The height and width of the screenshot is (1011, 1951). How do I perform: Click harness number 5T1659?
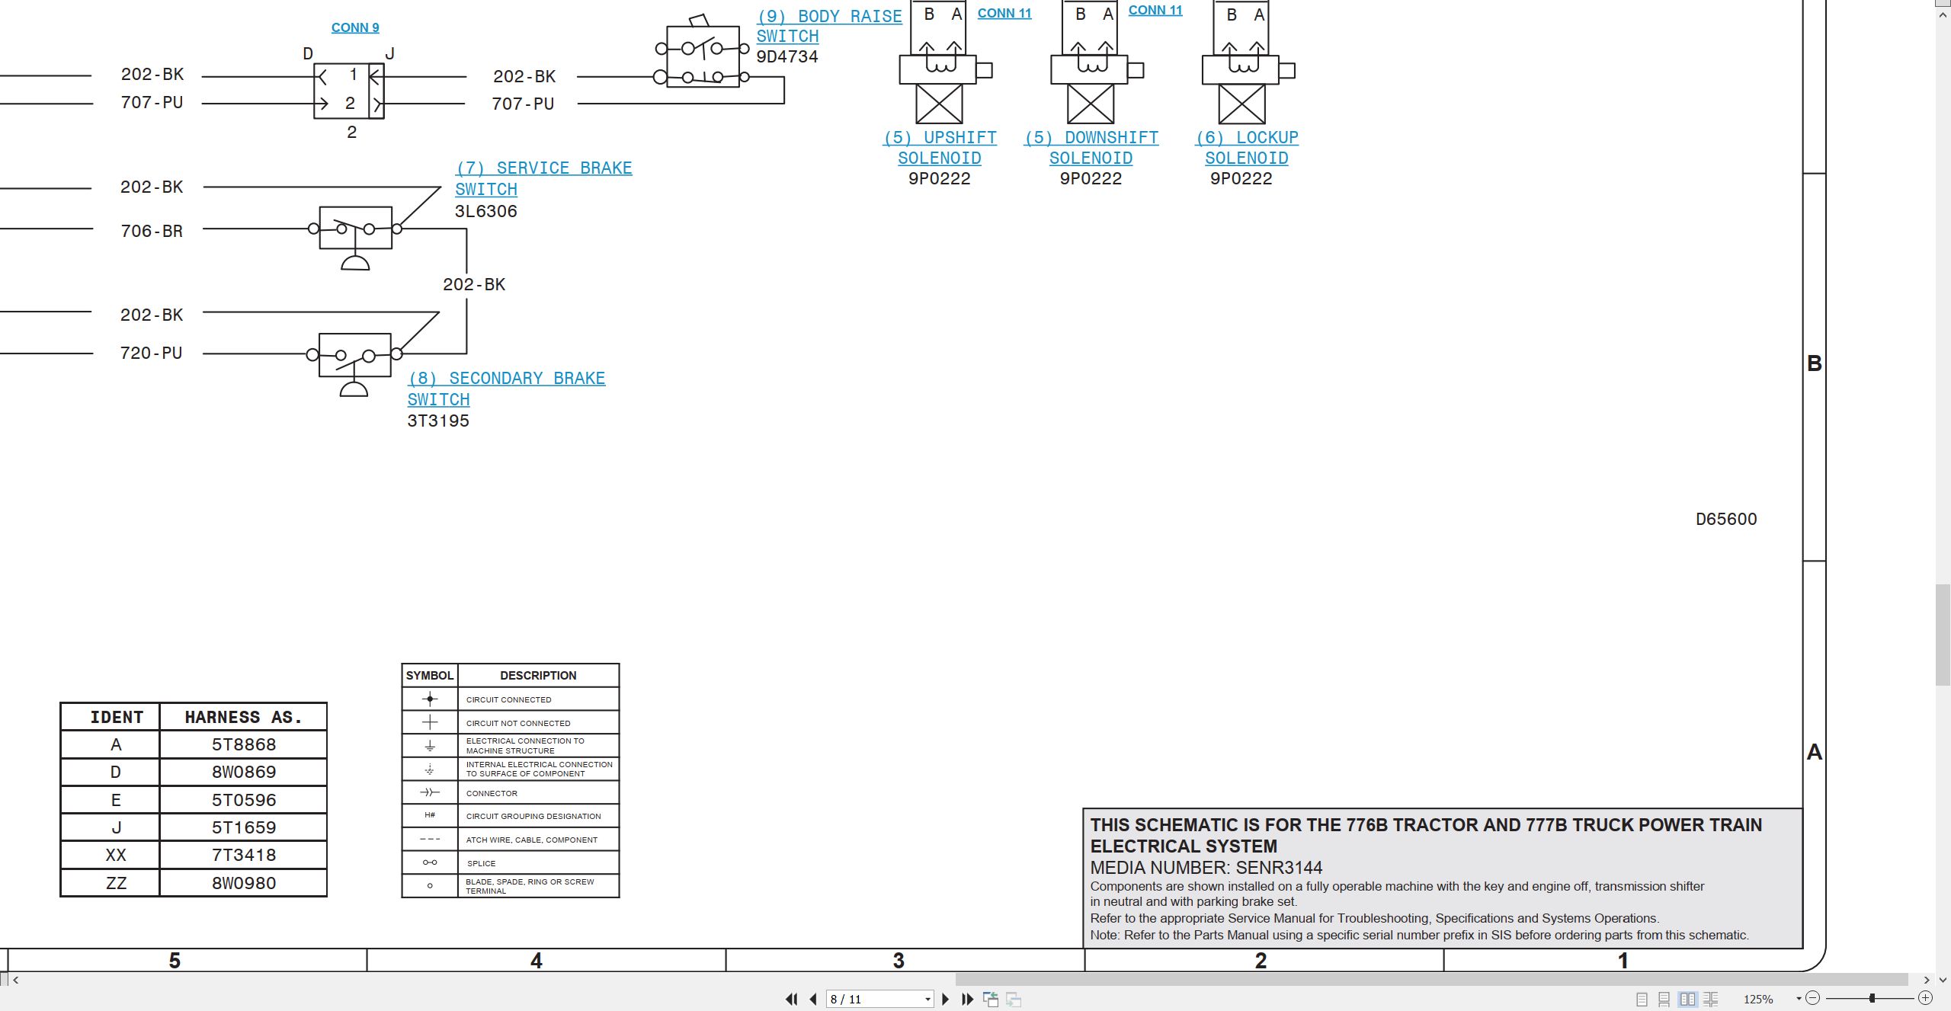(244, 827)
